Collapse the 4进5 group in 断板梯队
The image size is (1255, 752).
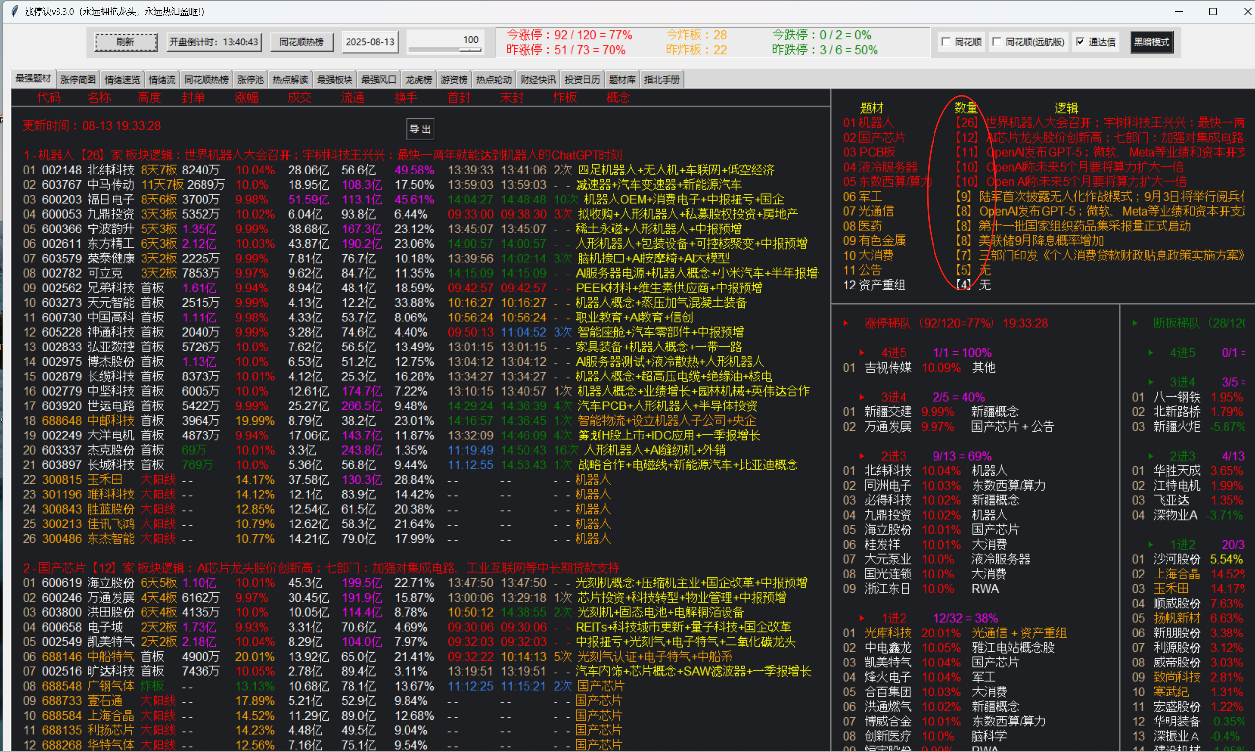[x=1151, y=353]
